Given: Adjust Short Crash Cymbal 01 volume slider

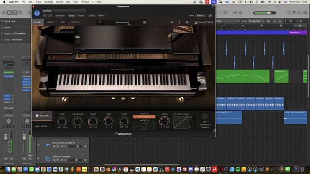Looking at the screenshot, I should tap(75, 146).
